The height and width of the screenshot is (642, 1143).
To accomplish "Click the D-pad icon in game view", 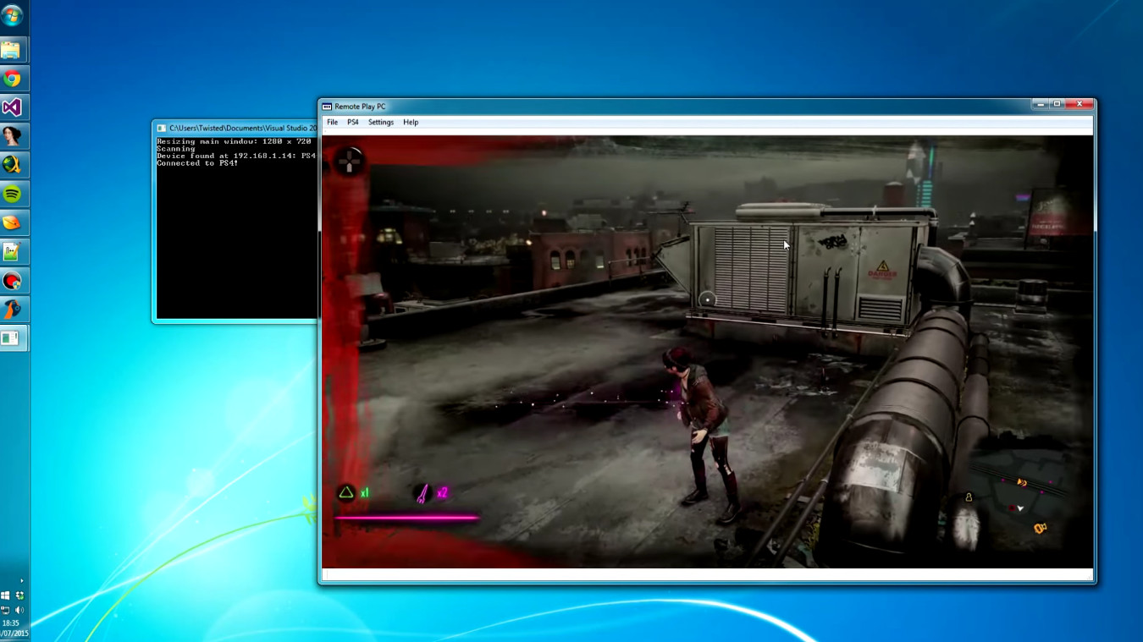I will (349, 161).
